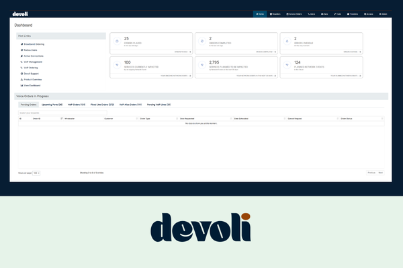Click the Planned Network Events card icon
Screen dimensions: 403x268
tap(287, 65)
